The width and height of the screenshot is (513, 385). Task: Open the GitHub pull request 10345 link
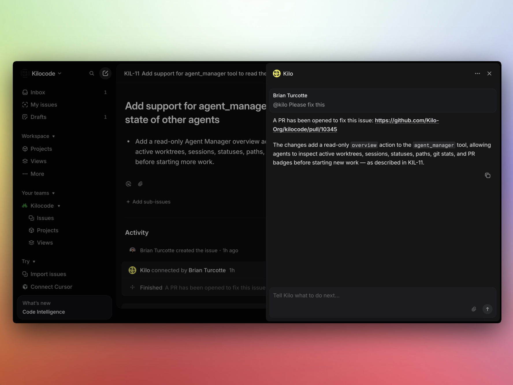point(356,125)
